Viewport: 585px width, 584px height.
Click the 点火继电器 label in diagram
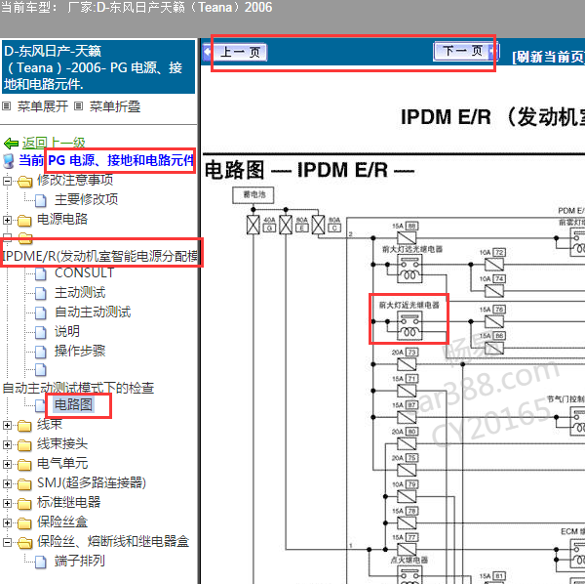[409, 560]
